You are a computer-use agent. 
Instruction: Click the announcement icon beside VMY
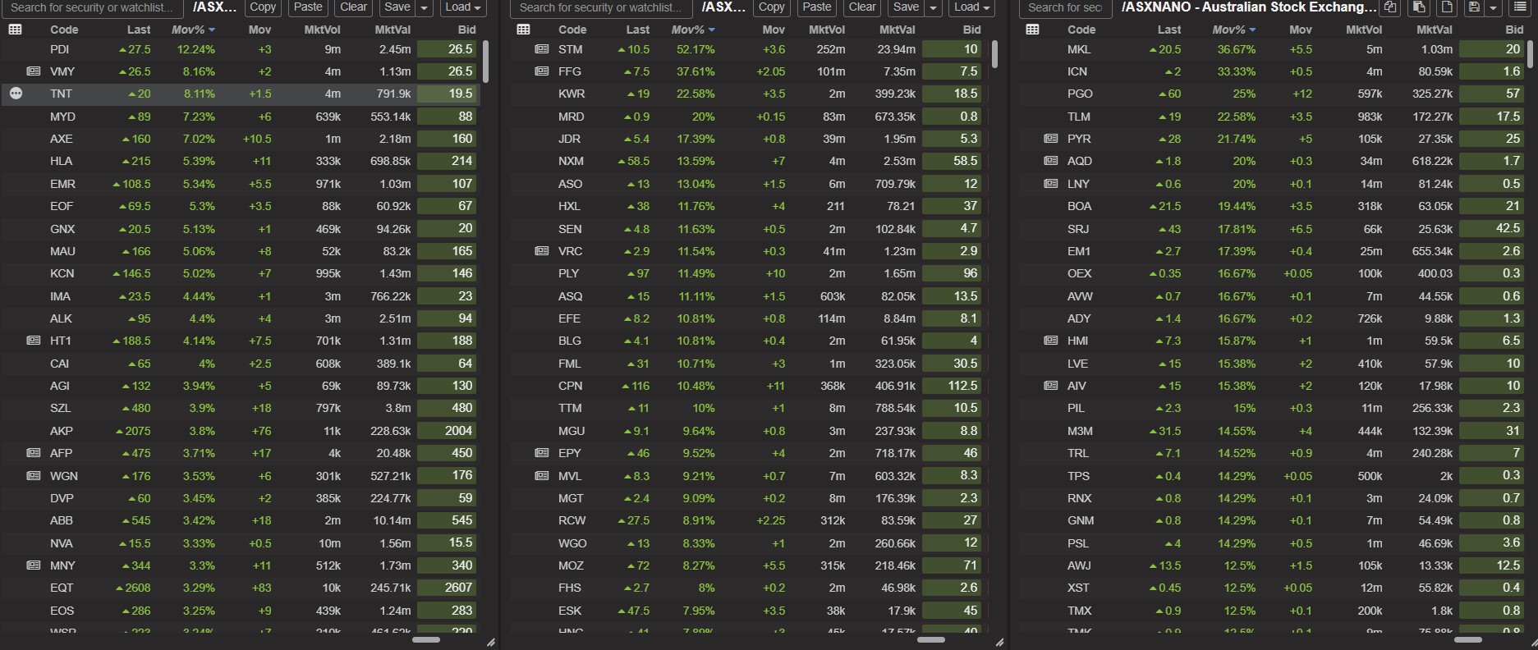click(x=34, y=71)
